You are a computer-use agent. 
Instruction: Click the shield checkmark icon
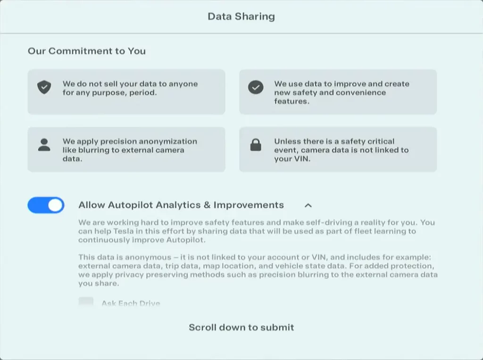click(x=44, y=87)
